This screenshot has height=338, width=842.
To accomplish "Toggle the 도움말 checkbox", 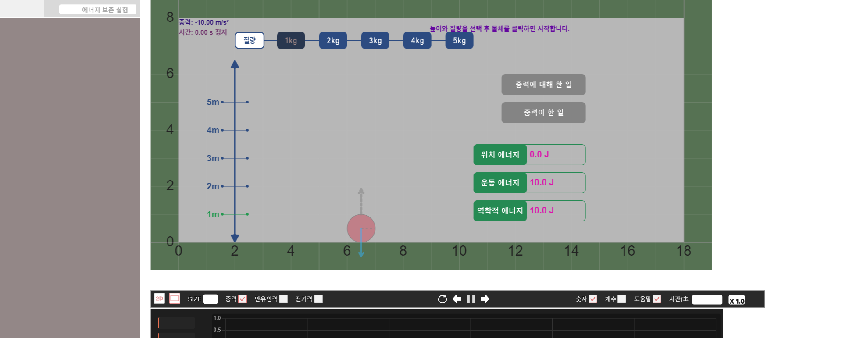I will tap(656, 299).
